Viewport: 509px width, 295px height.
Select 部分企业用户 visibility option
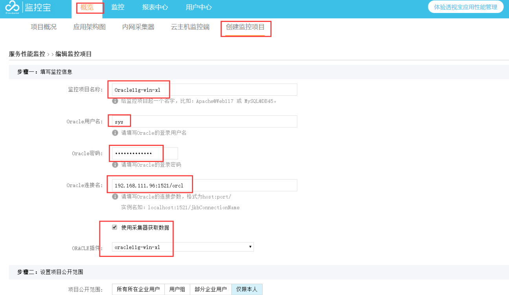point(211,290)
